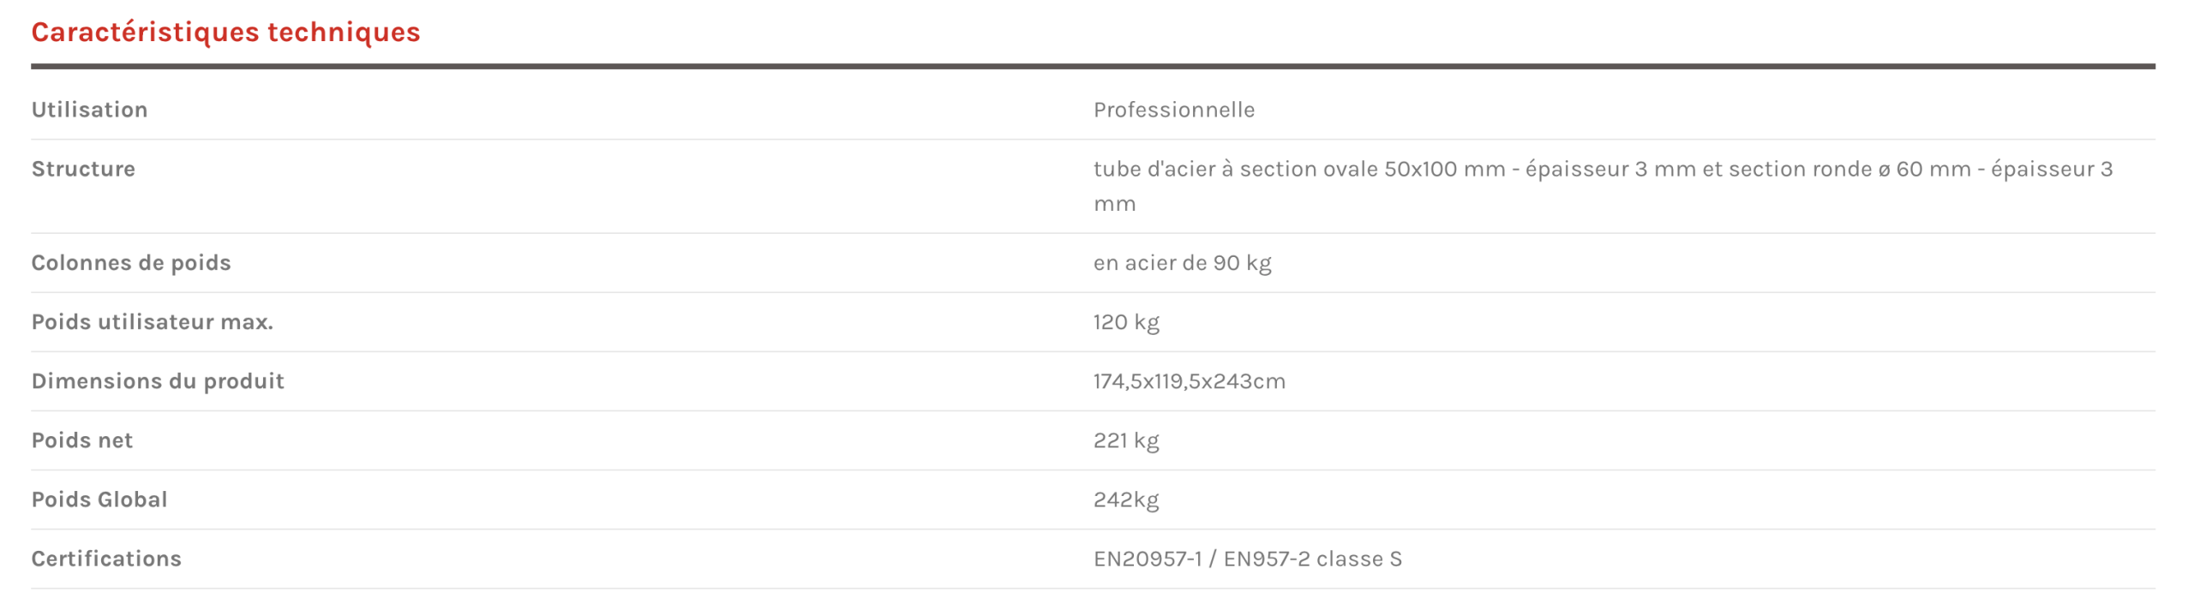Click the "EN957-2 classe S" certification text

click(x=1312, y=558)
